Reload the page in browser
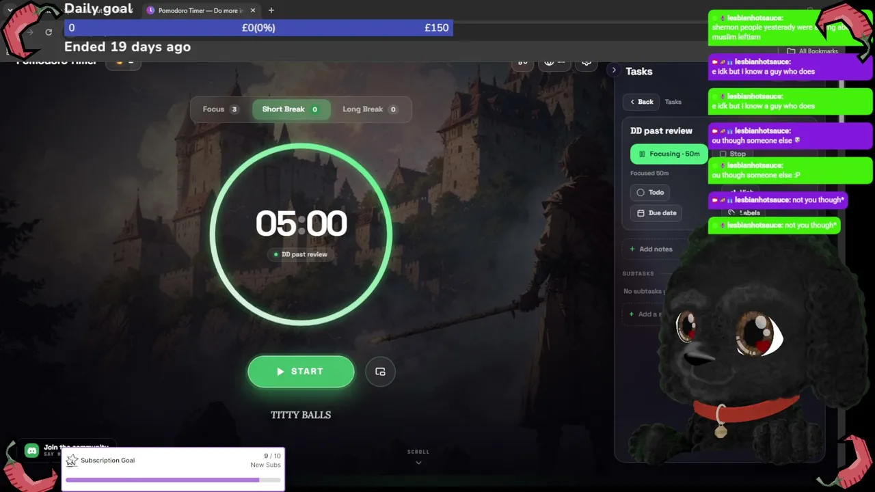Screen dimensions: 875x492 pyautogui.click(x=49, y=32)
